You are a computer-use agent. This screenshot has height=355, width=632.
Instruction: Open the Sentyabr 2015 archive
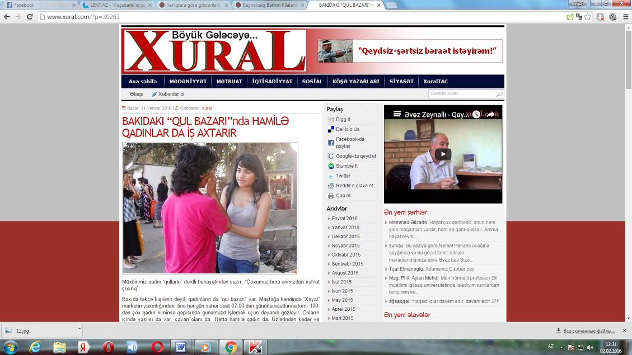pyautogui.click(x=348, y=264)
